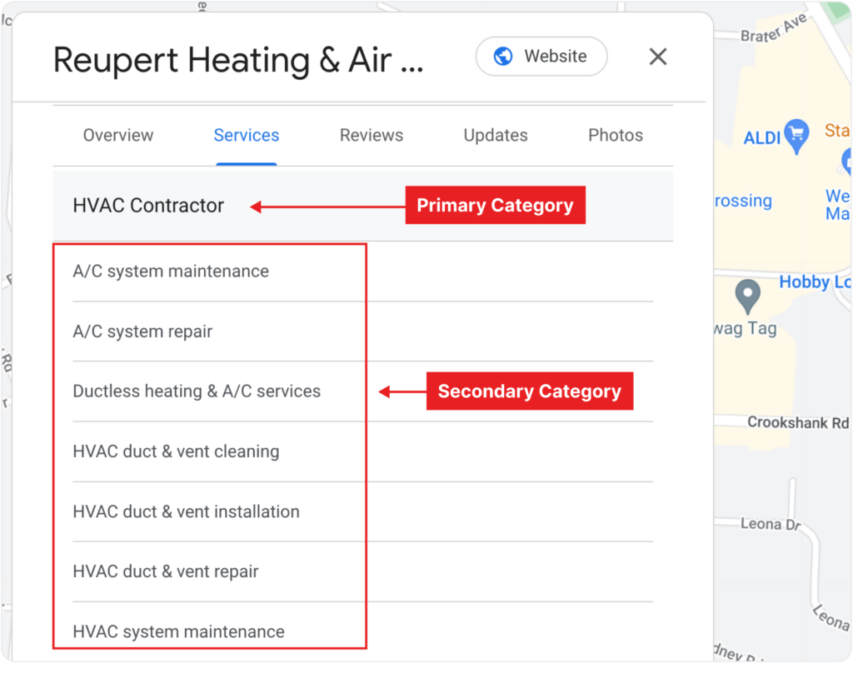Switch to the Updates tab
Image resolution: width=853 pixels, height=673 pixels.
point(496,136)
